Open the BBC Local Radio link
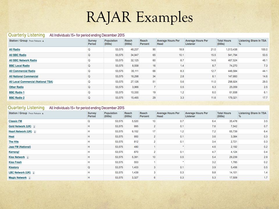 click(19, 66)
